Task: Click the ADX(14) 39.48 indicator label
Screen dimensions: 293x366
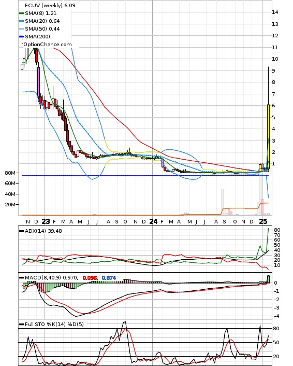Action: click(43, 231)
